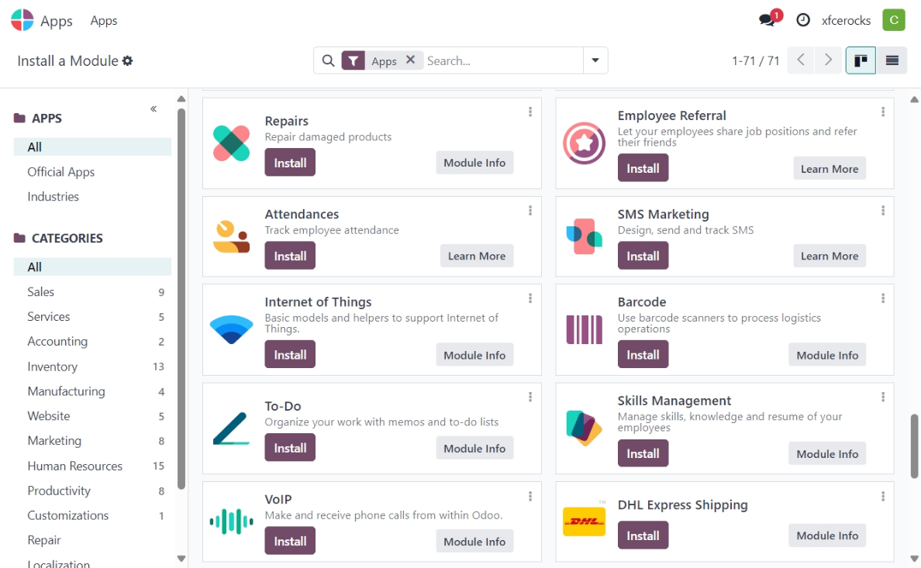921x568 pixels.
Task: Click the Internet of Things app icon
Action: pyautogui.click(x=231, y=329)
